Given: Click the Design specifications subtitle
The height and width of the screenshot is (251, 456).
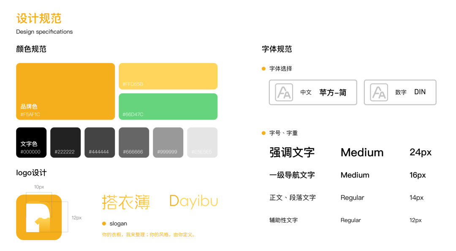Looking at the screenshot, I should tap(44, 32).
